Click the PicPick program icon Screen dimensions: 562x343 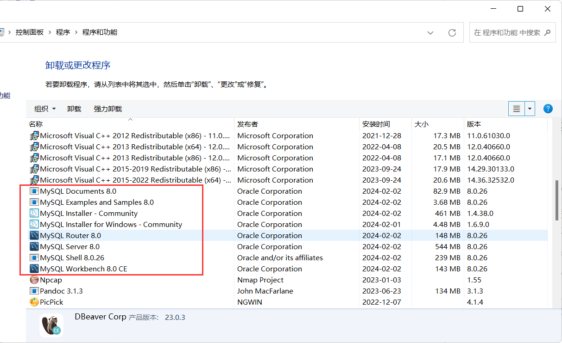click(x=34, y=302)
